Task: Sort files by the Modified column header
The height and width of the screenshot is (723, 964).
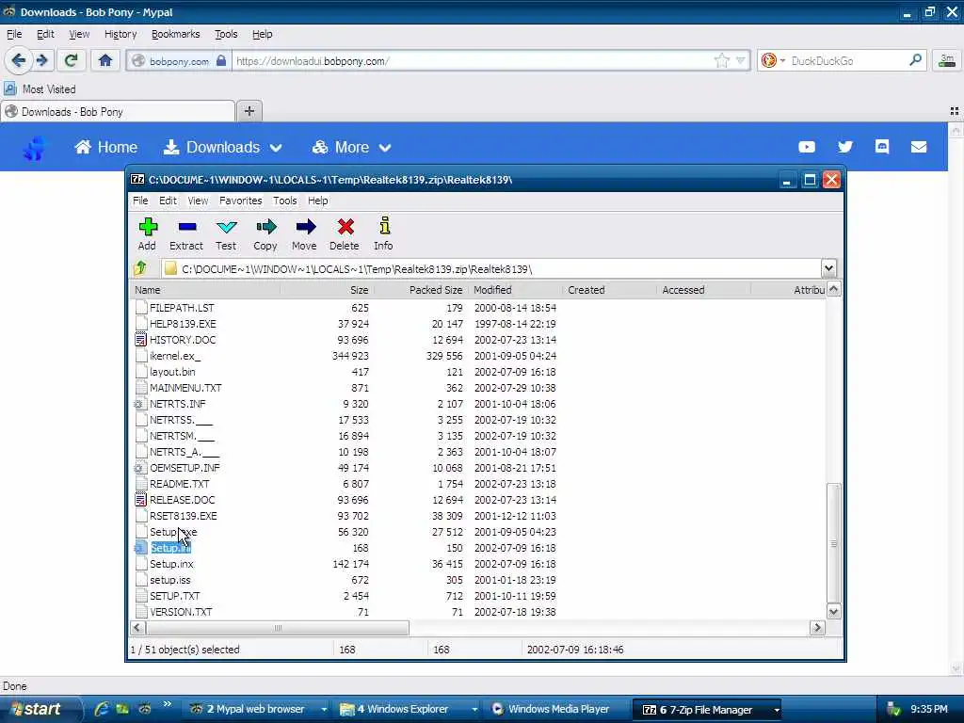Action: coord(515,290)
